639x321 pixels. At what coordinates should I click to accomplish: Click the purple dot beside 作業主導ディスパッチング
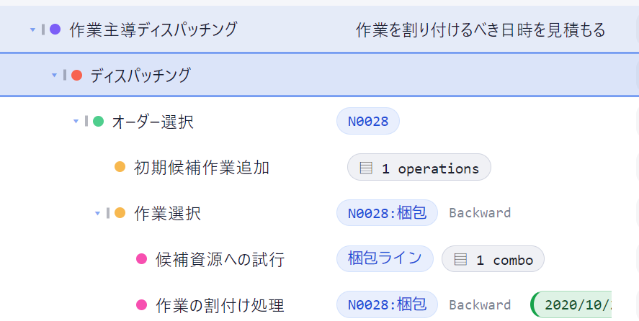point(55,30)
